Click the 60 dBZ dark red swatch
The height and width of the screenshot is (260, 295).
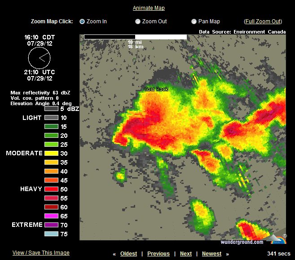[51, 207]
